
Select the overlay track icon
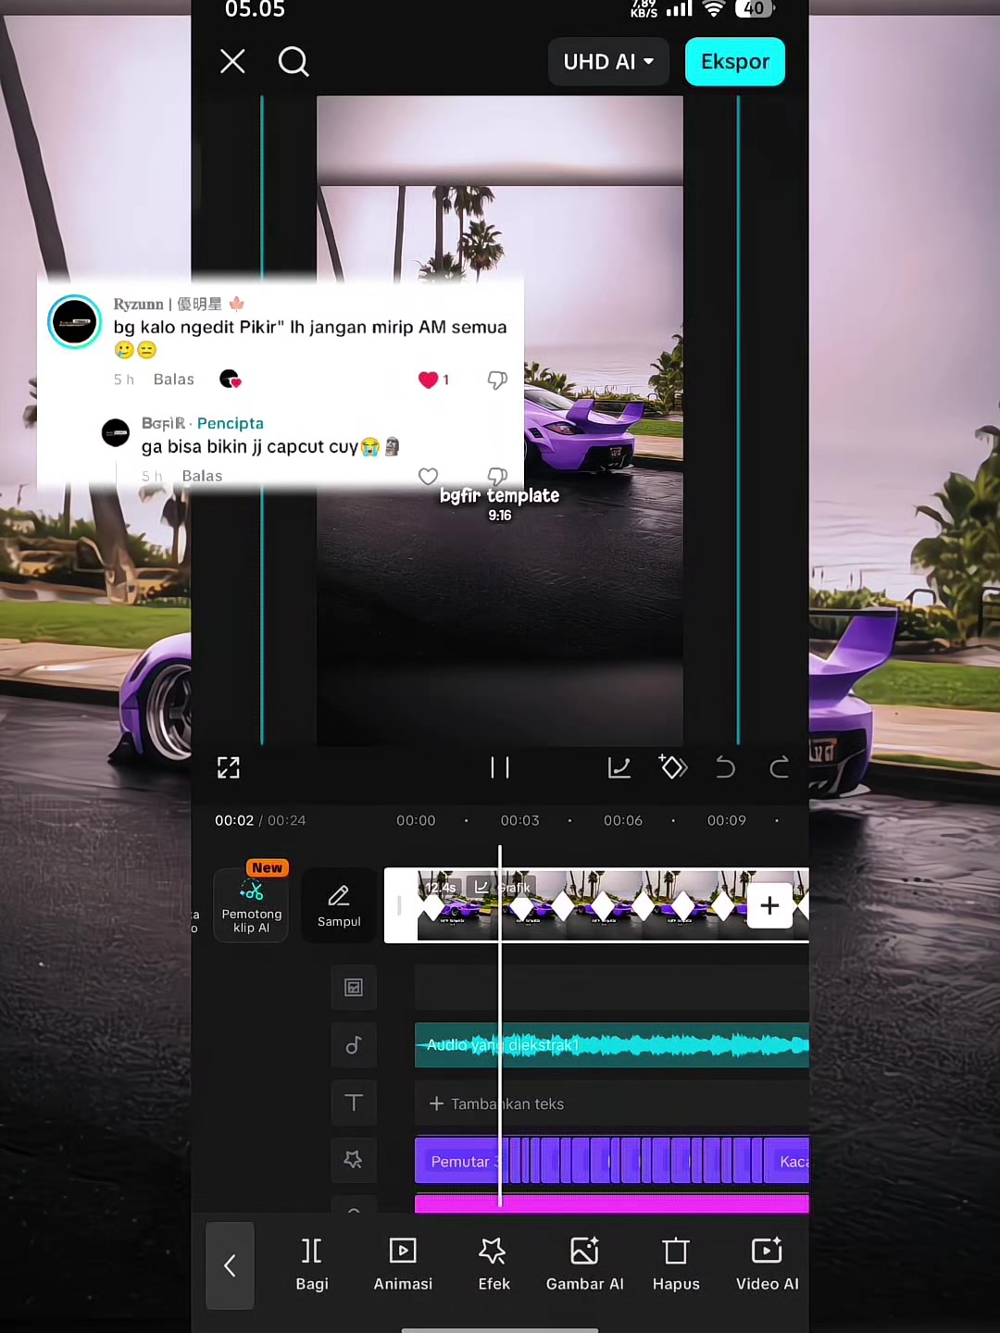pos(354,988)
